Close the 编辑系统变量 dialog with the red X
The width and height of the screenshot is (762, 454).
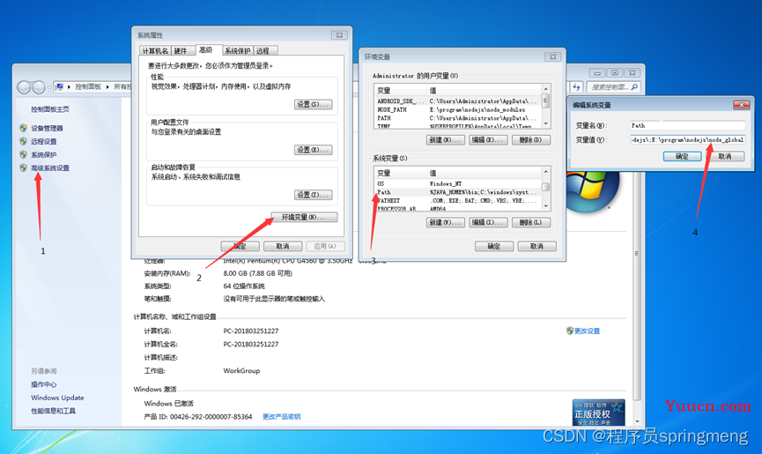point(741,105)
